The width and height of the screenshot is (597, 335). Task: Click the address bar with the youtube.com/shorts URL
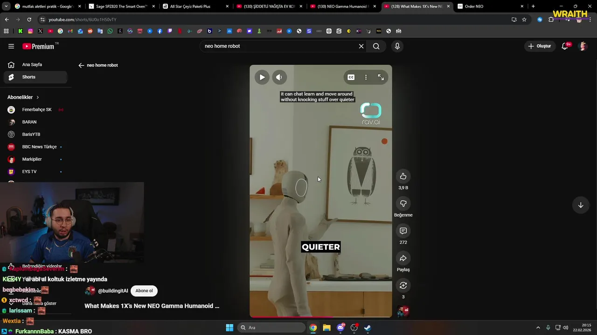pos(275,20)
